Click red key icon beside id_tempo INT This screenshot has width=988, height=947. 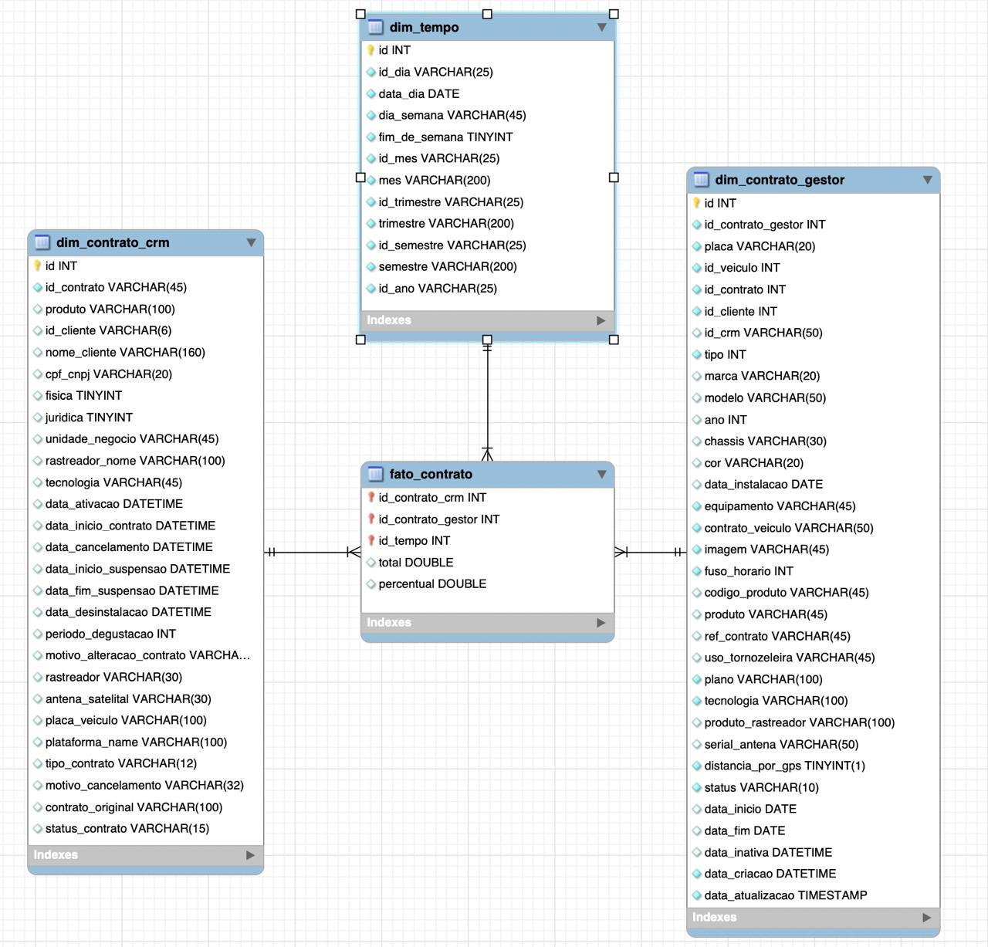tap(371, 541)
